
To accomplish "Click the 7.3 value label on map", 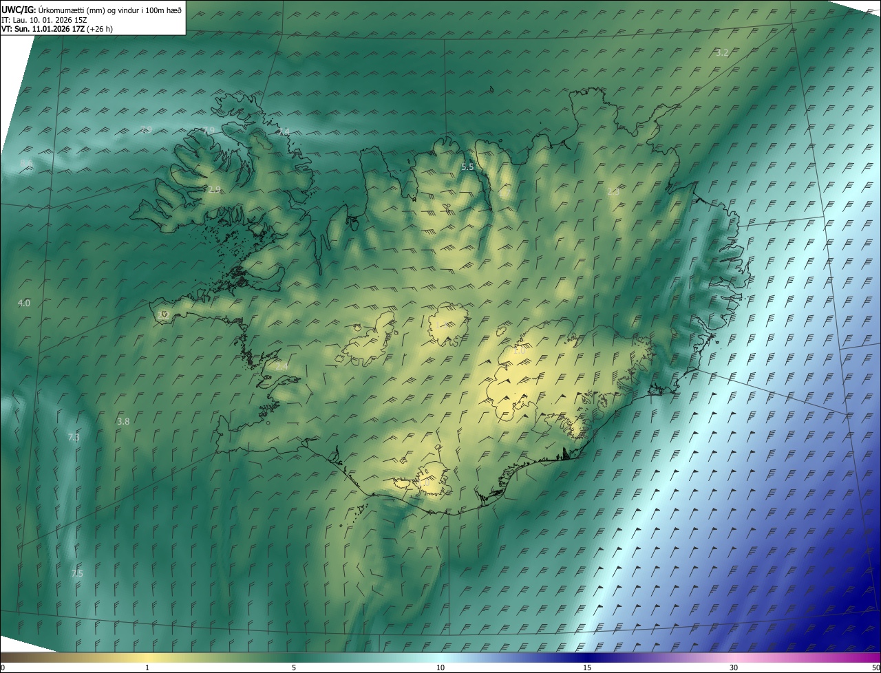I will click(74, 438).
